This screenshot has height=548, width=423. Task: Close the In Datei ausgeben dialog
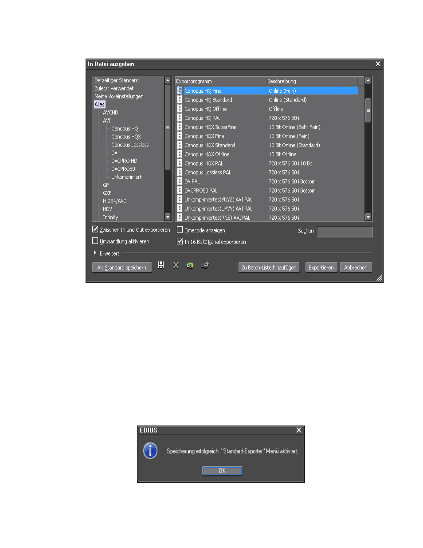(378, 64)
